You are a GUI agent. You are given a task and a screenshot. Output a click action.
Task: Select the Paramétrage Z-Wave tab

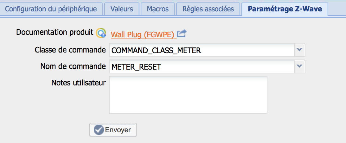tap(285, 9)
